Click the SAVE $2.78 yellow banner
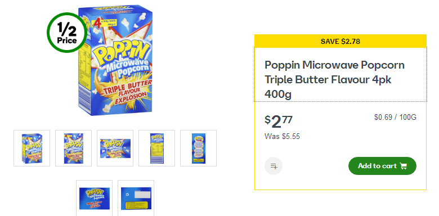This screenshot has width=439, height=216. (341, 41)
